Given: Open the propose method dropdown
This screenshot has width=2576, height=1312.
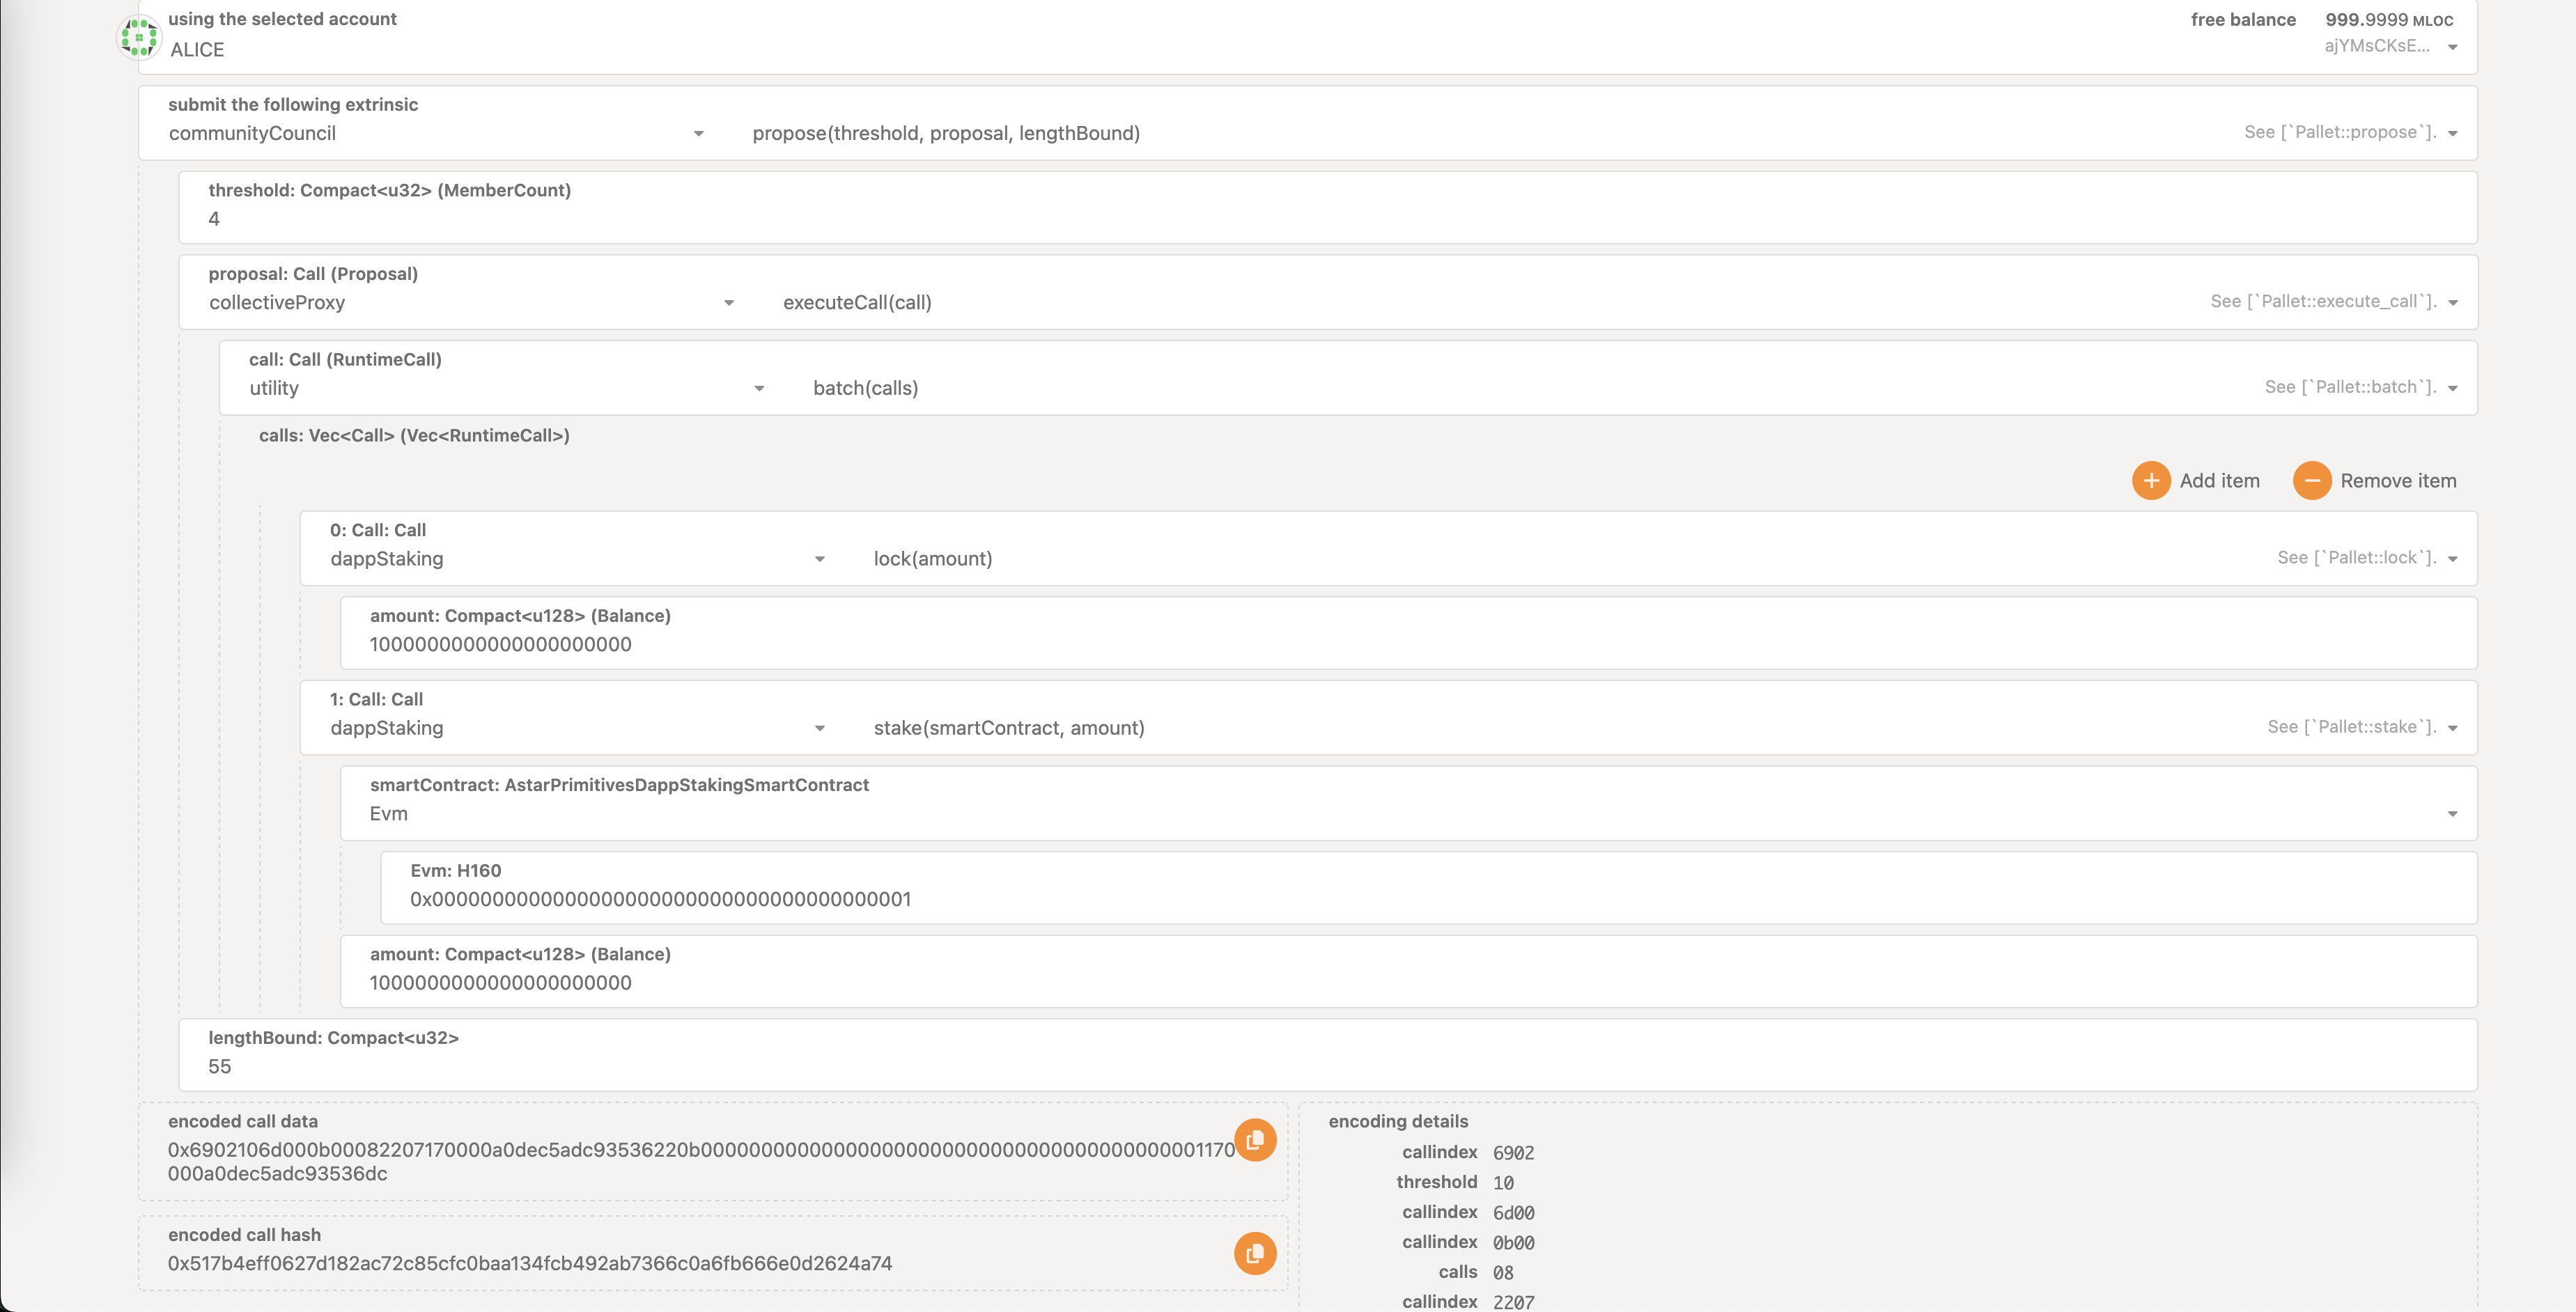Looking at the screenshot, I should [x=2452, y=134].
